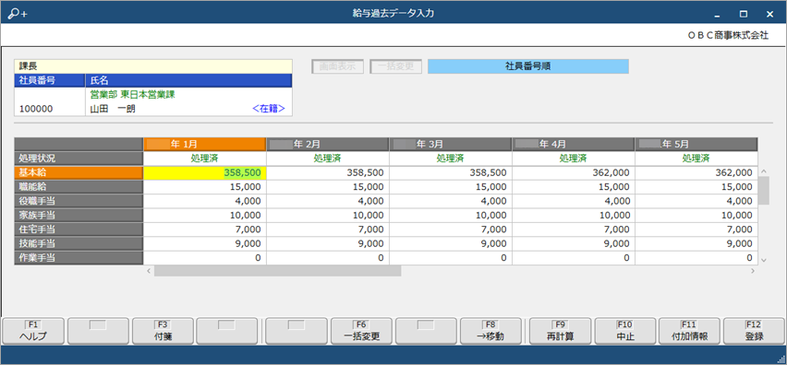
Task: Open the F1 ヘルプ help button
Action: pyautogui.click(x=33, y=331)
